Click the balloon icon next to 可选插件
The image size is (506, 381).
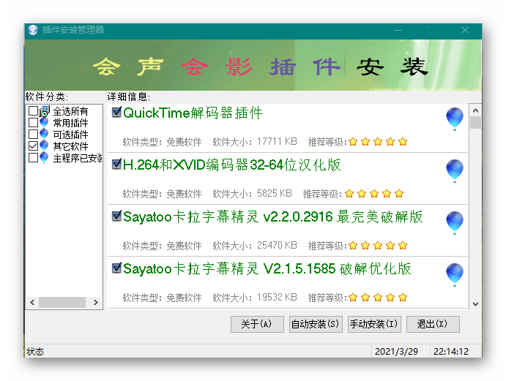click(x=44, y=135)
